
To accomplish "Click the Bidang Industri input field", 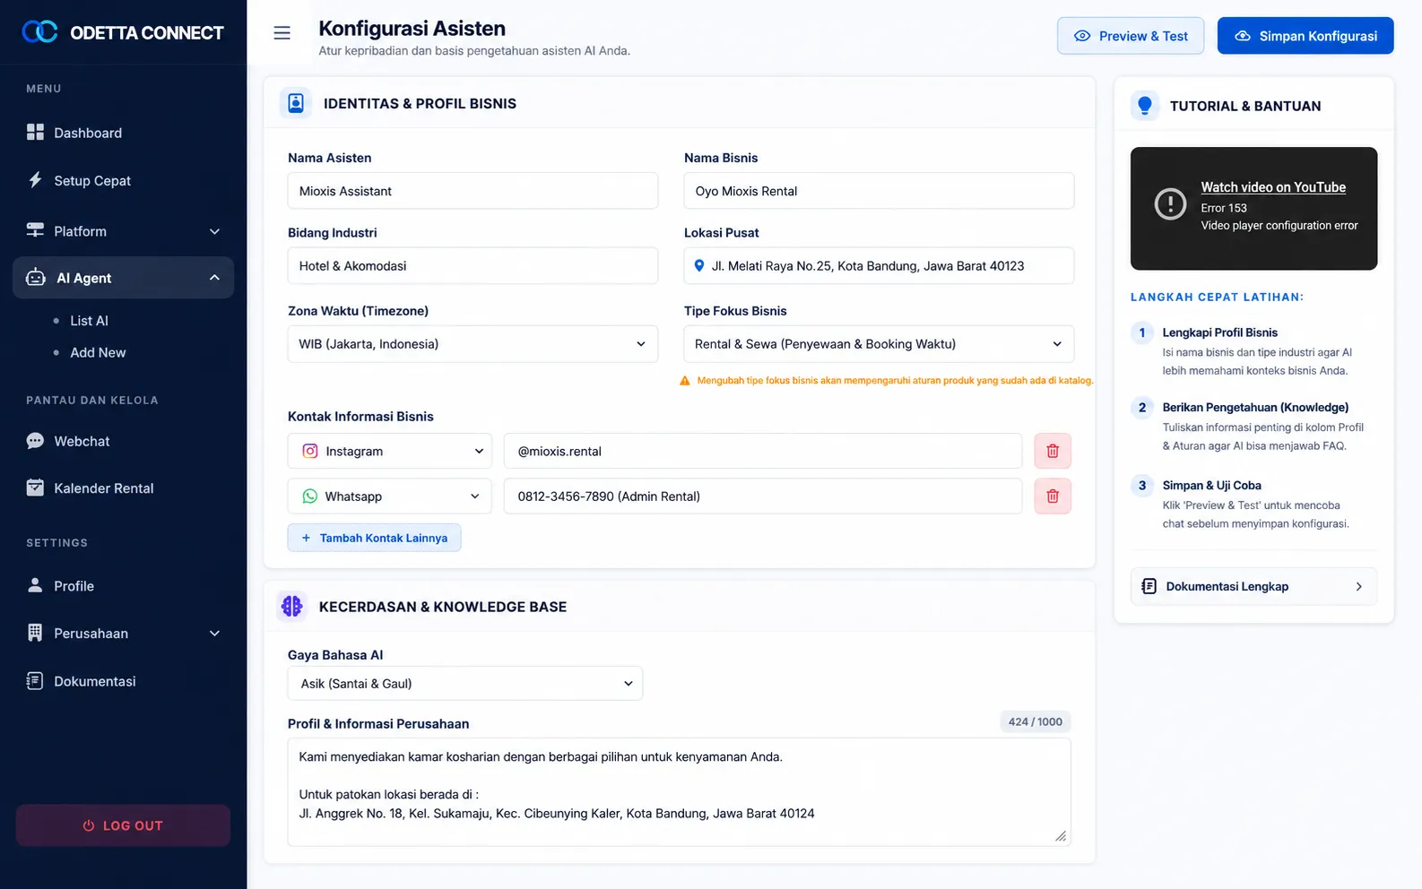I will pos(473,265).
